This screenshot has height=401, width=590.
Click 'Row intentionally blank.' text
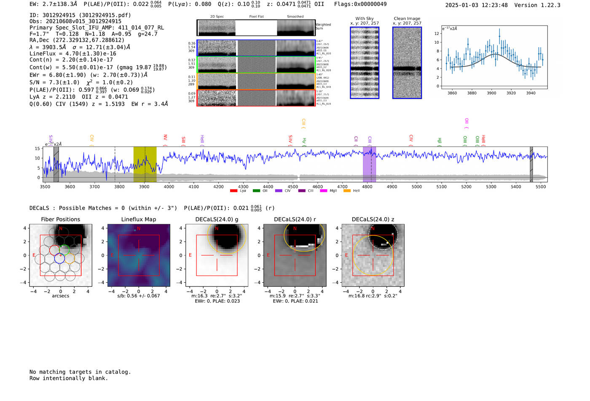point(69,378)
